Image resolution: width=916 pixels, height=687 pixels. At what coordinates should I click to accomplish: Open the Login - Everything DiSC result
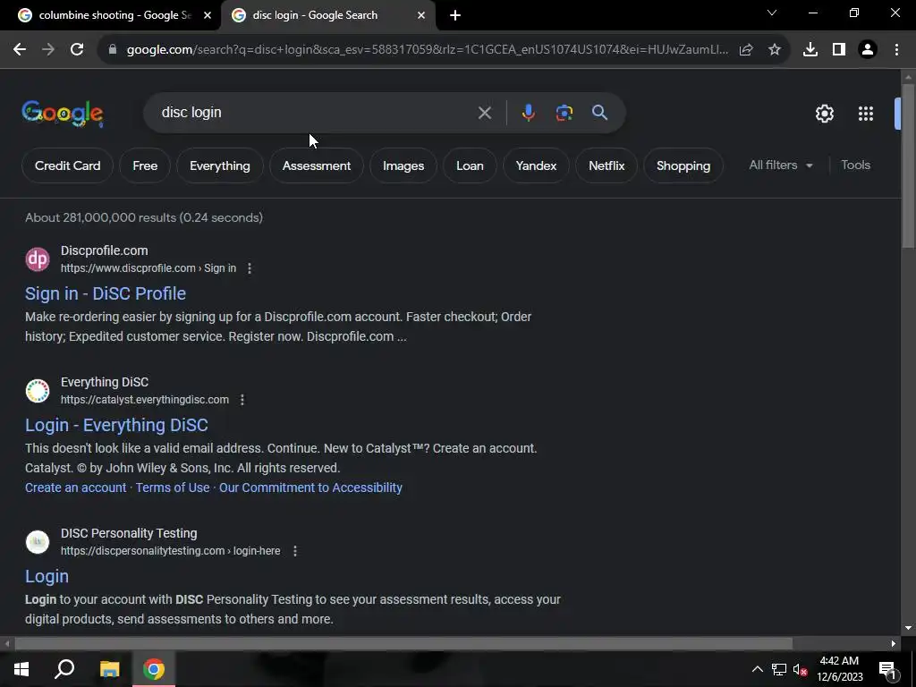(x=116, y=425)
